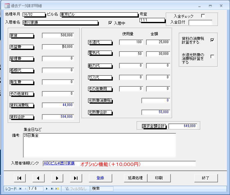
Task: Click the 家賃 amount field 500,000
Action: (x=58, y=35)
